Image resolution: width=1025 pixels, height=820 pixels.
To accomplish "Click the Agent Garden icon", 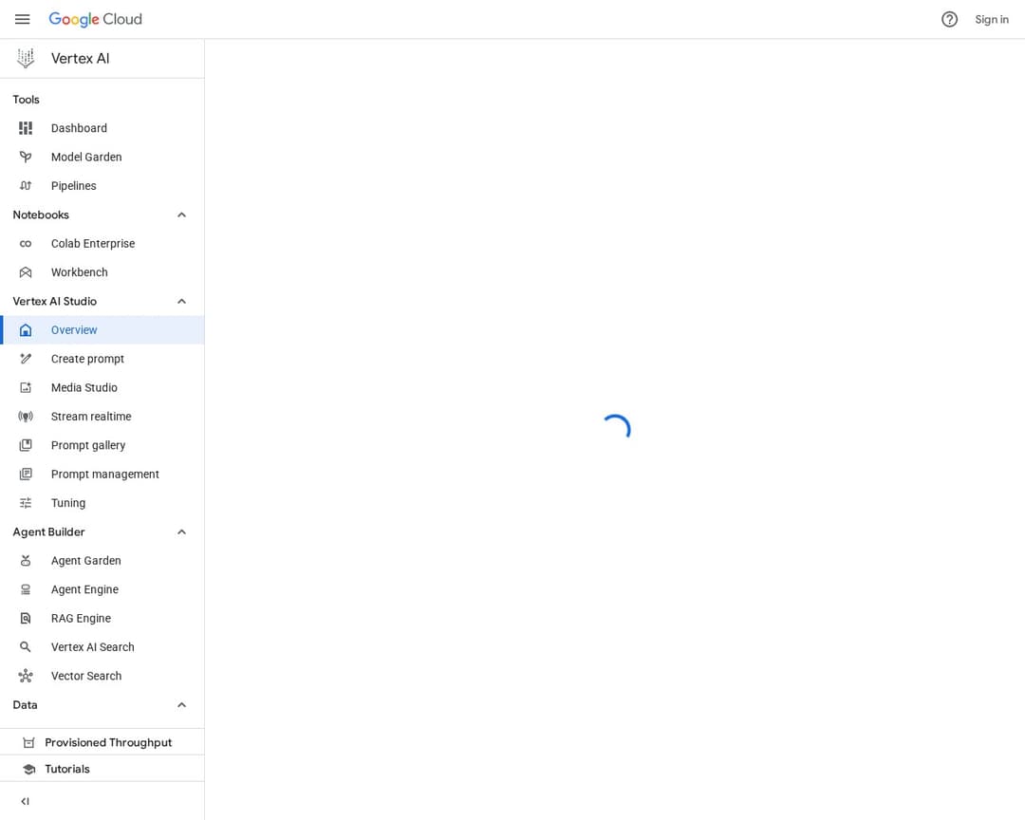I will point(26,560).
